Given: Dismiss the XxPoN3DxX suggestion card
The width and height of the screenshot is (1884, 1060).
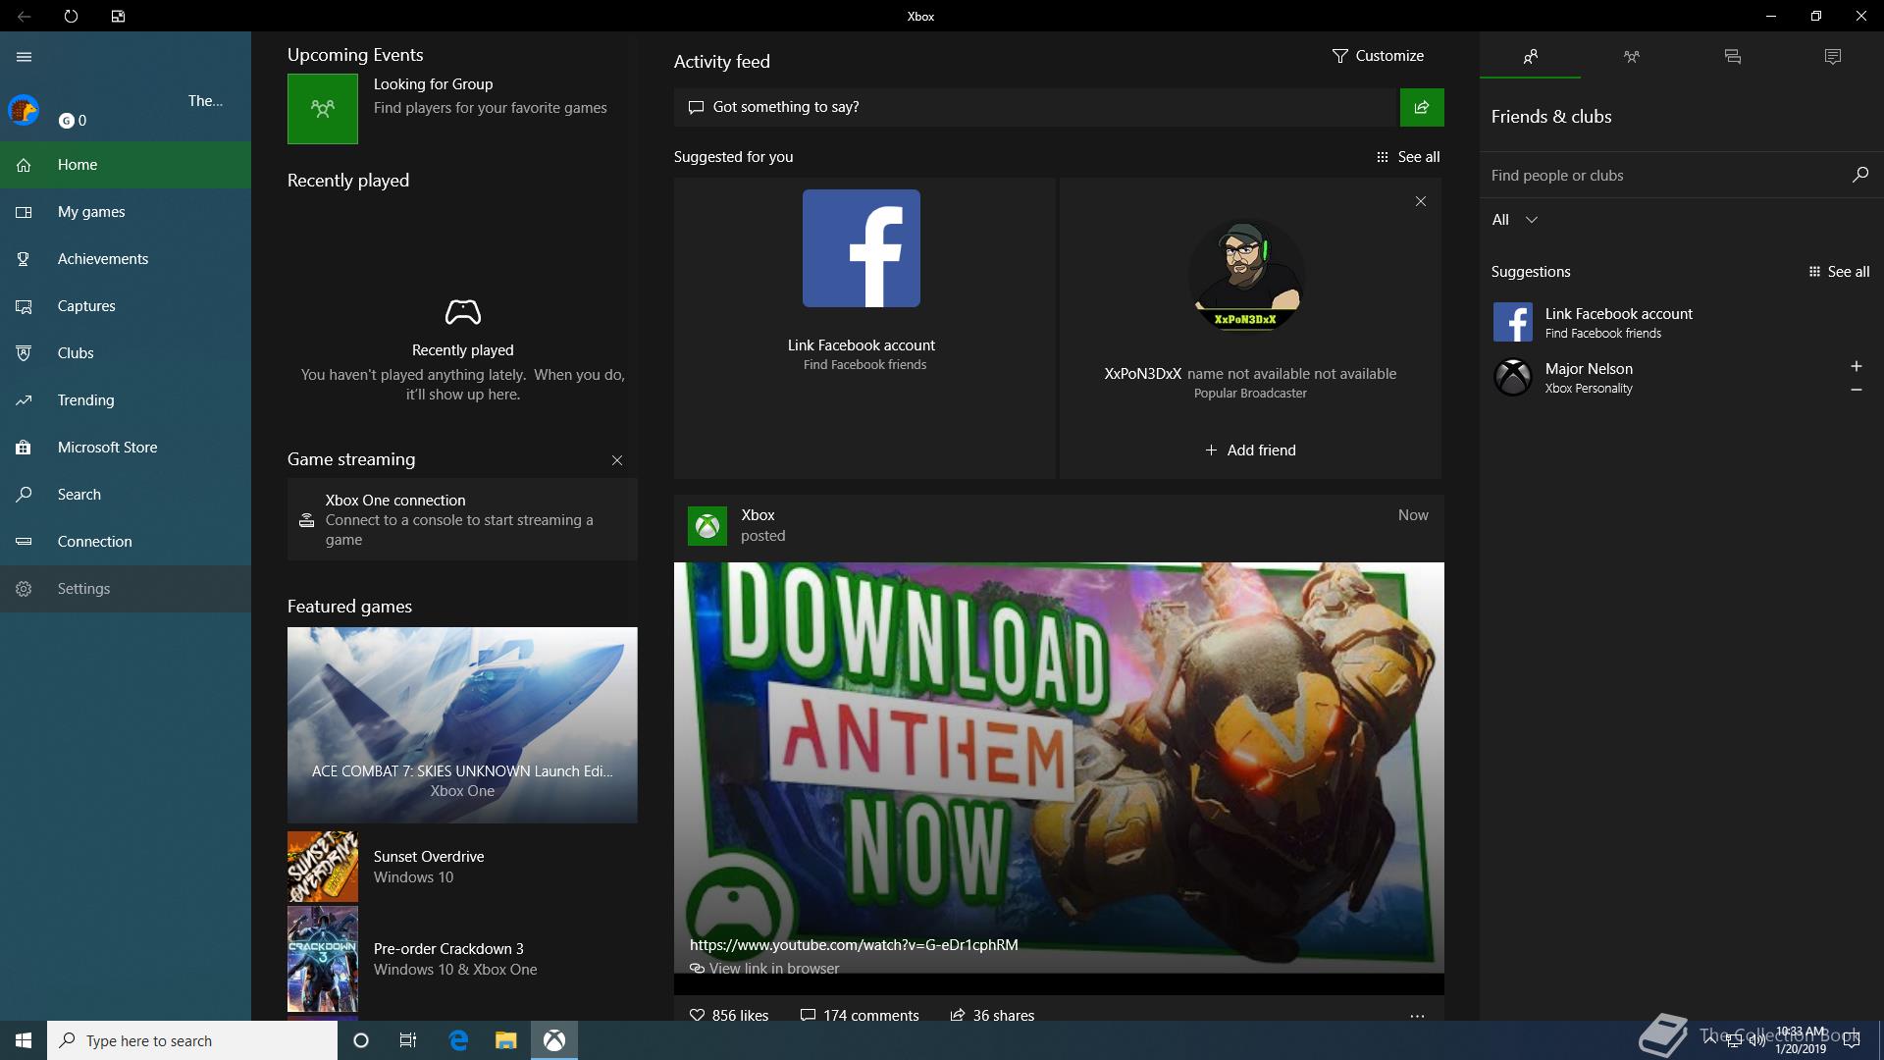Looking at the screenshot, I should click(x=1421, y=201).
